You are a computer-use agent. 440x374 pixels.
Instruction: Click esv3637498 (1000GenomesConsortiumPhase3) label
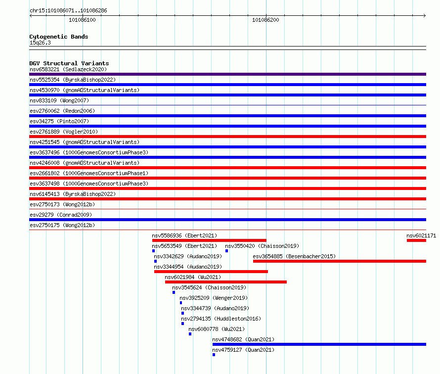pyautogui.click(x=89, y=184)
